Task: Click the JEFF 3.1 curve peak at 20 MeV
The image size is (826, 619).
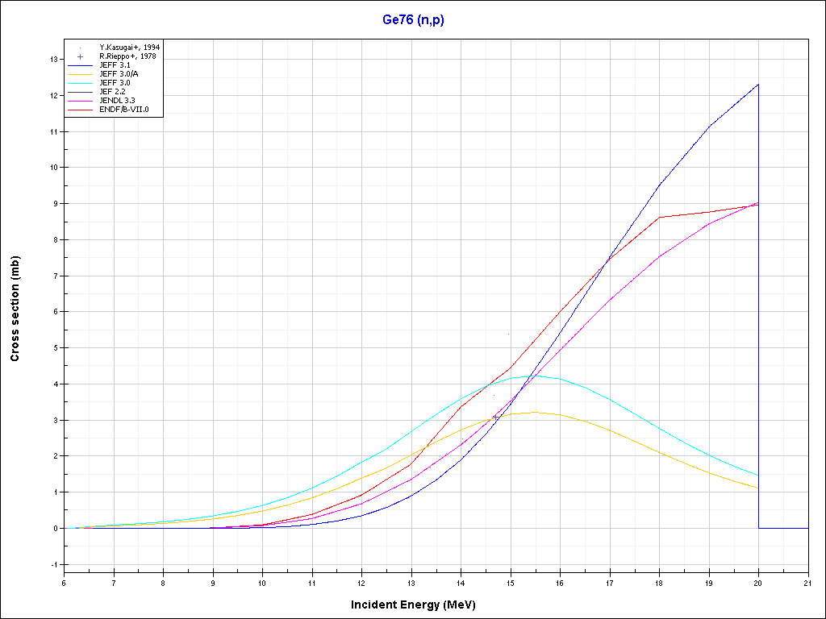Action: (x=758, y=85)
